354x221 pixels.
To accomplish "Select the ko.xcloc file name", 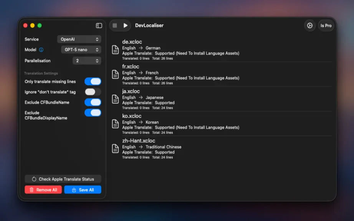I will click(x=132, y=116).
